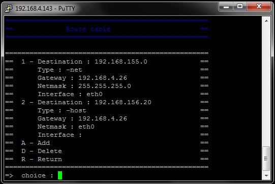
Task: Click the scrollbar up arrow
Action: point(266,21)
